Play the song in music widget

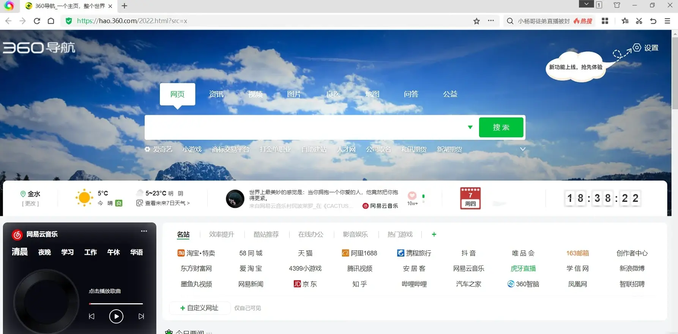pyautogui.click(x=116, y=316)
